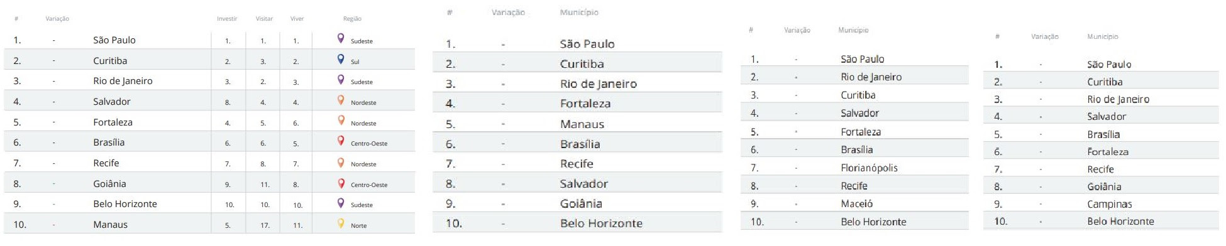Click the Centro-Oeste pin in the Goiânia row
Viewport: 1226px width, 246px height.
[341, 183]
